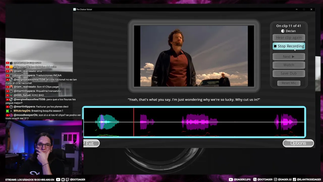Click chat message "Son 41 Clips pager"
The width and height of the screenshot is (323, 182).
pos(48,87)
